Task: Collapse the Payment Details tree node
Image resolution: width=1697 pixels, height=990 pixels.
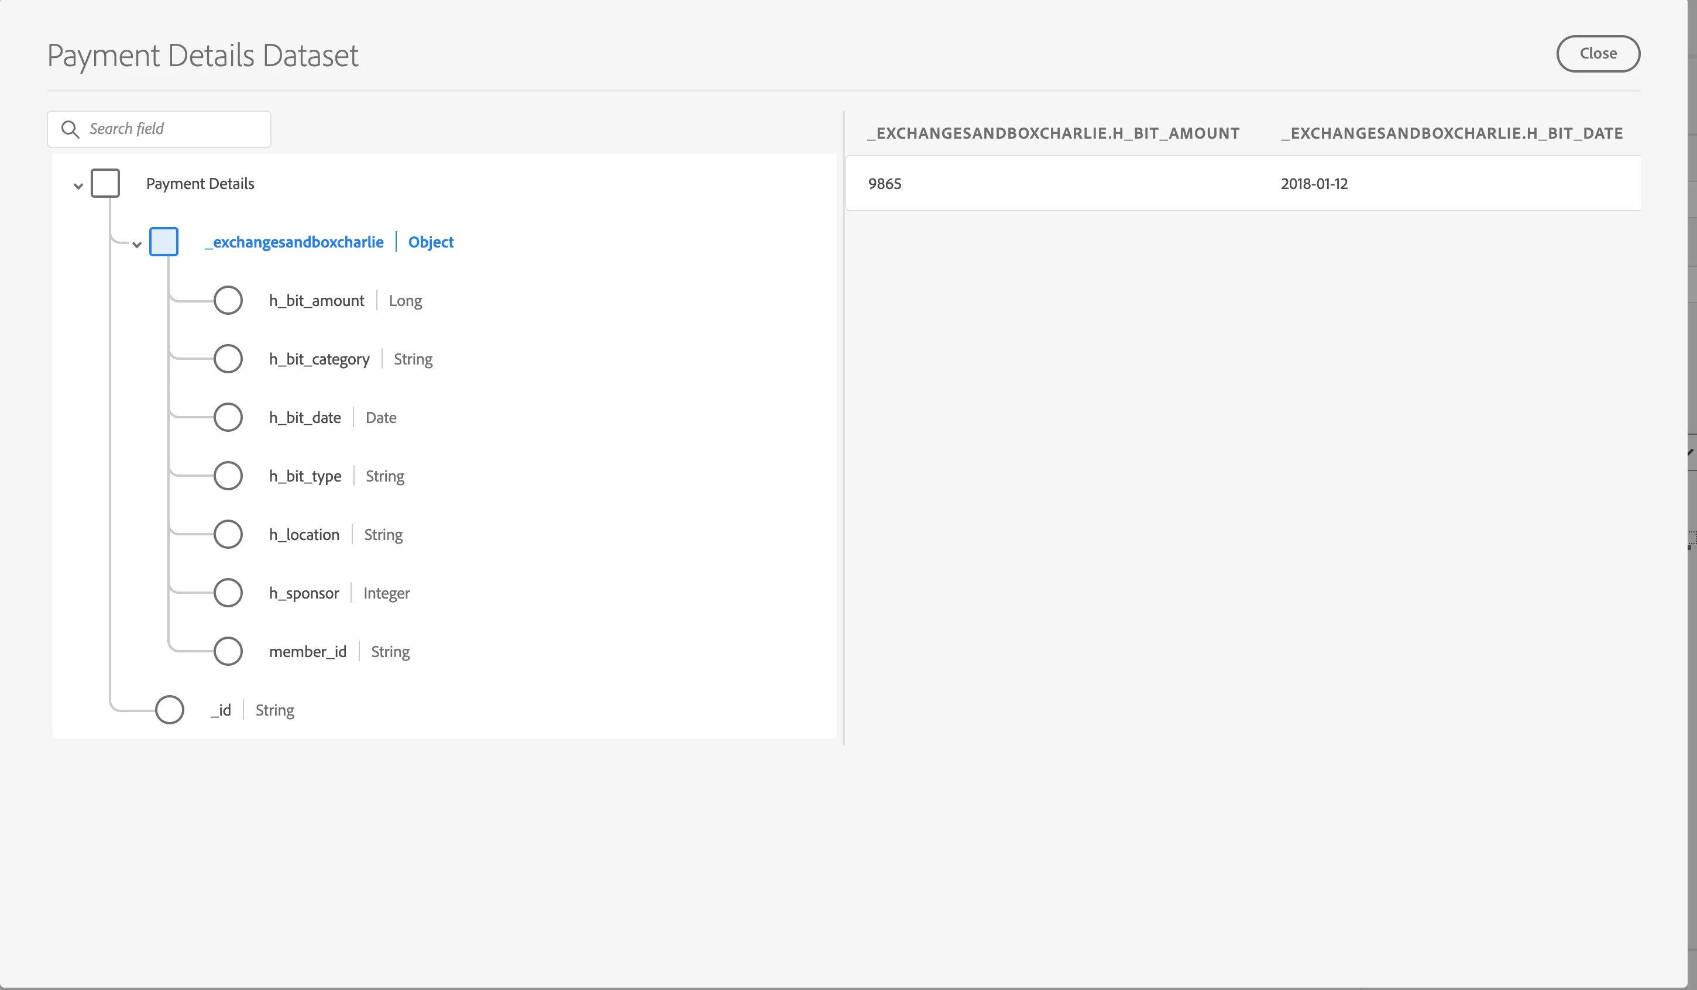Action: pos(78,186)
